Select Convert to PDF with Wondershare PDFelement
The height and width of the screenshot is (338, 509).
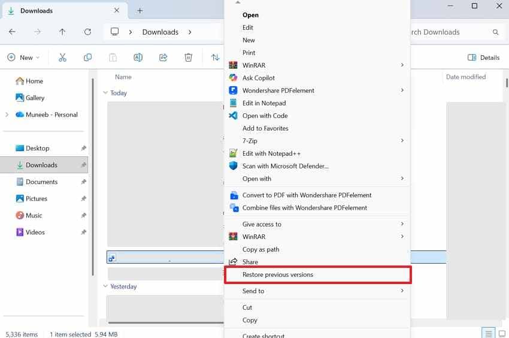point(318,195)
